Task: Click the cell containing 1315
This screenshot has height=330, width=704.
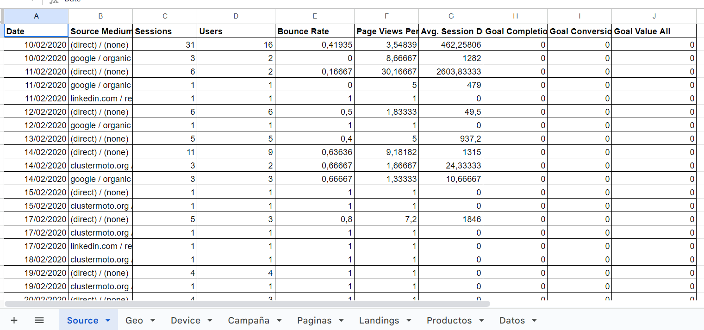Action: coord(451,152)
